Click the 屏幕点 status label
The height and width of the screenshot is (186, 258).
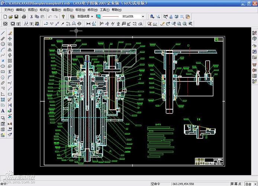pos(236,184)
